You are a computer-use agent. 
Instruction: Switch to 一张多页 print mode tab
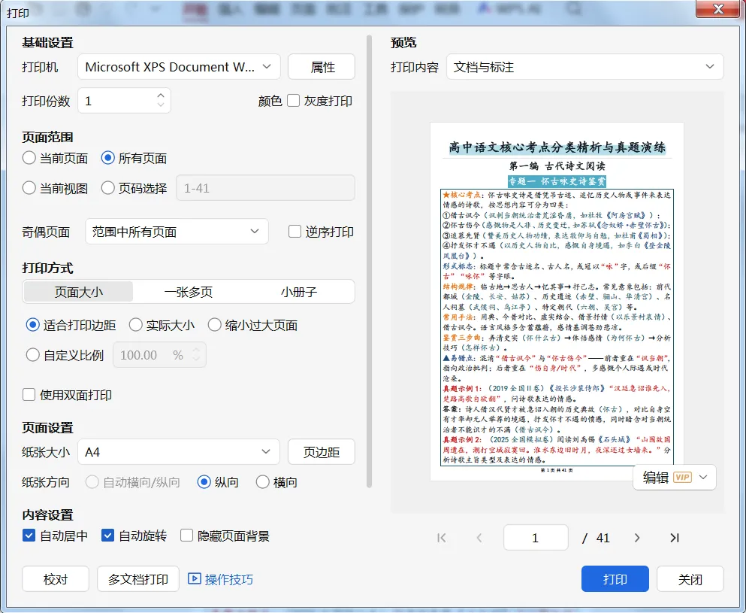pyautogui.click(x=189, y=292)
